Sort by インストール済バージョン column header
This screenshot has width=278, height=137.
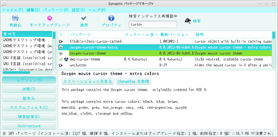click(141, 35)
